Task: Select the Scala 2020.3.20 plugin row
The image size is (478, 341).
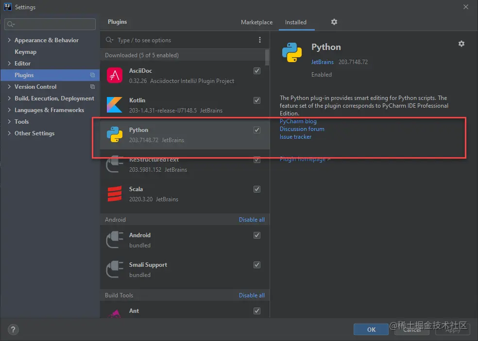Action: tap(185, 194)
